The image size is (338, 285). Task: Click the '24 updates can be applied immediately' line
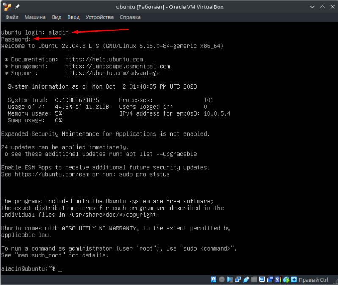coord(65,147)
